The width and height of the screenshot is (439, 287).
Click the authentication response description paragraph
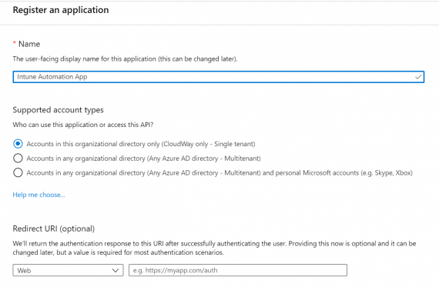214,248
